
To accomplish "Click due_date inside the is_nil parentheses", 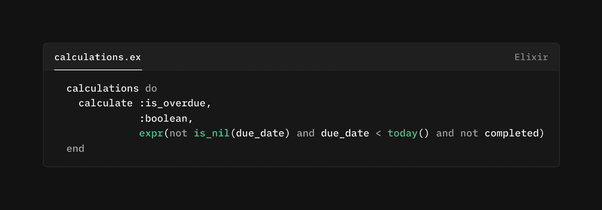I will [260, 133].
